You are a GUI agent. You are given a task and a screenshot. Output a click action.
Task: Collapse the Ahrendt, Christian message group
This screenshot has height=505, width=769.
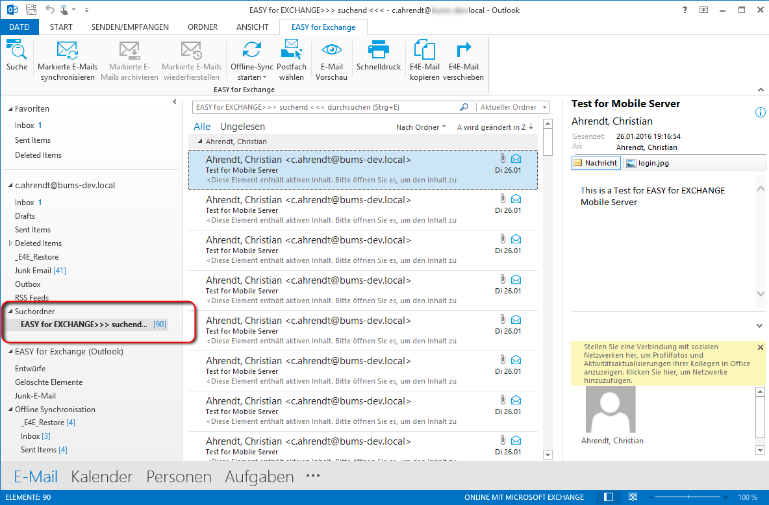coord(199,142)
